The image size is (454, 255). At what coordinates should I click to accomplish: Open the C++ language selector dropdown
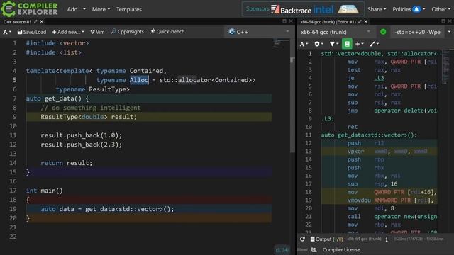point(258,32)
